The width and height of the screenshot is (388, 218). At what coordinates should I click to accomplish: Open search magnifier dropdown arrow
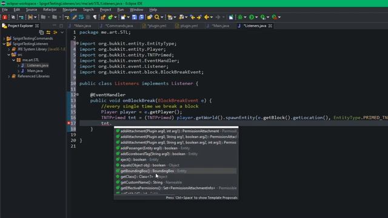click(162, 17)
